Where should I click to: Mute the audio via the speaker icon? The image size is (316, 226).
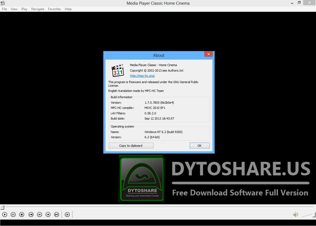tap(295, 214)
